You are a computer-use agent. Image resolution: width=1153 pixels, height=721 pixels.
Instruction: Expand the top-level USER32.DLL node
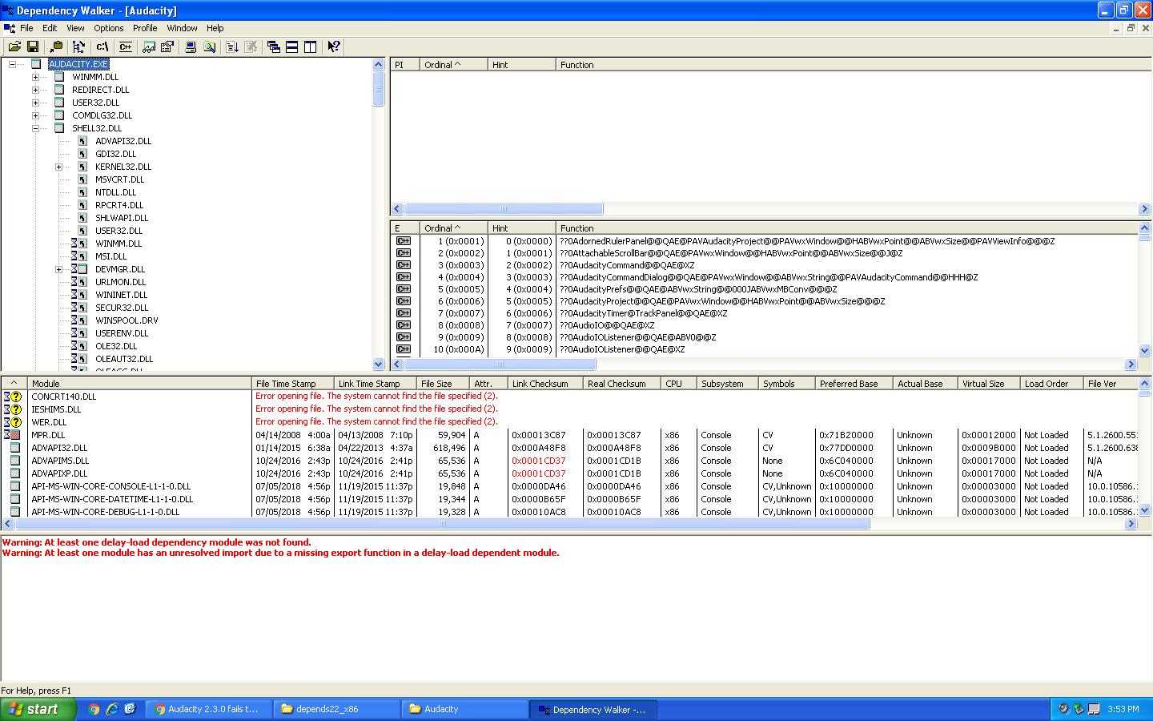tap(35, 103)
